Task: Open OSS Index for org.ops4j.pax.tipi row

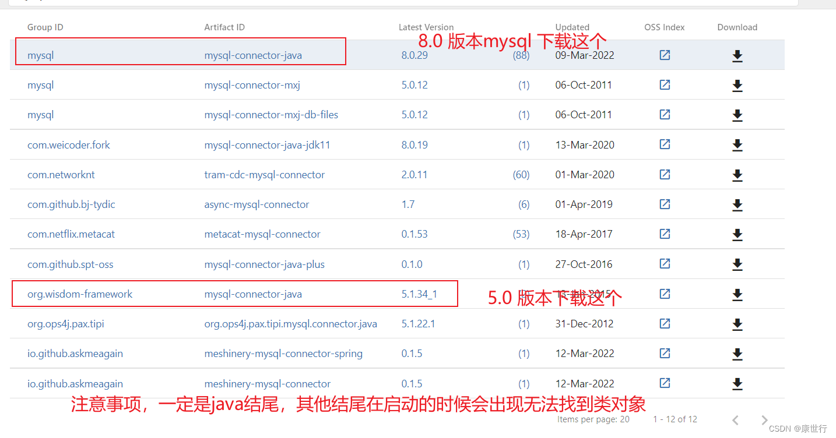Action: point(665,324)
